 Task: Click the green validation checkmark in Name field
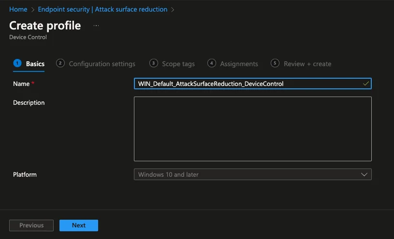(366, 84)
